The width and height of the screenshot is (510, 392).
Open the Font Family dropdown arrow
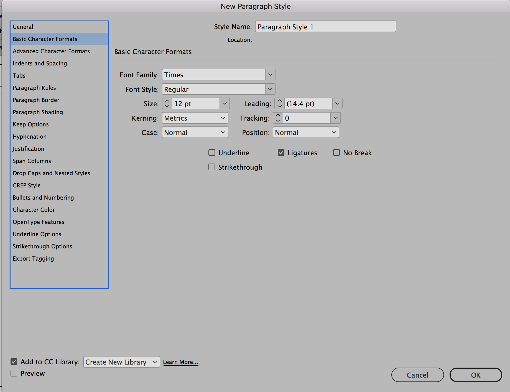click(x=270, y=75)
